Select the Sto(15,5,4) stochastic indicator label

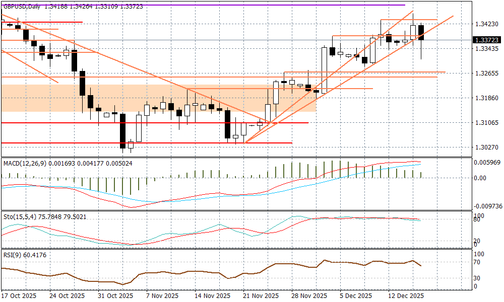[x=19, y=216]
